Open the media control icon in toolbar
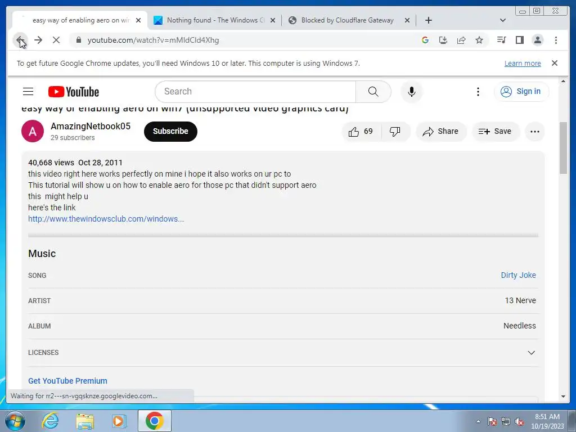This screenshot has width=576, height=432. pyautogui.click(x=501, y=40)
